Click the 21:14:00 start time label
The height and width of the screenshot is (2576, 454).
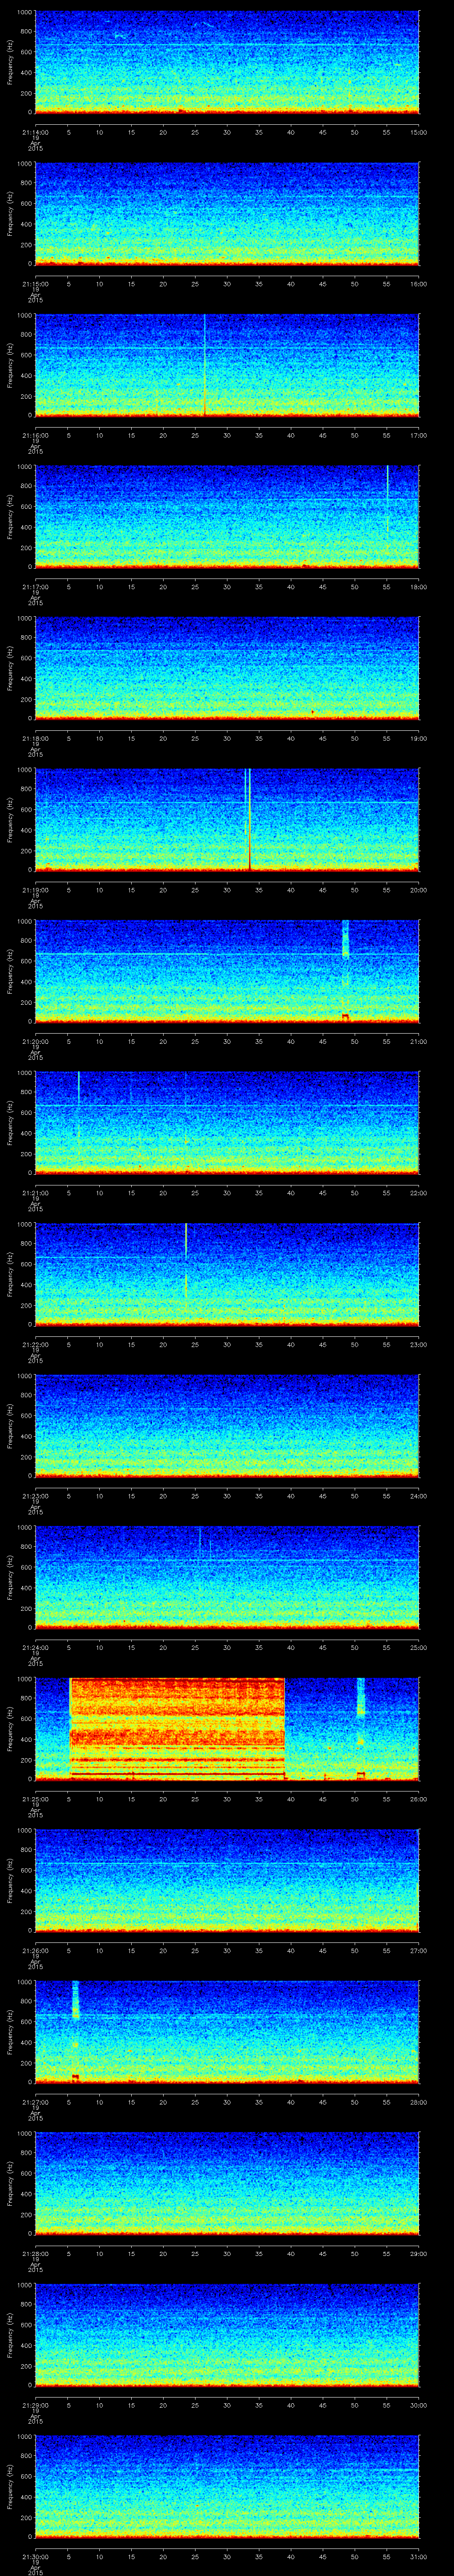[x=35, y=132]
